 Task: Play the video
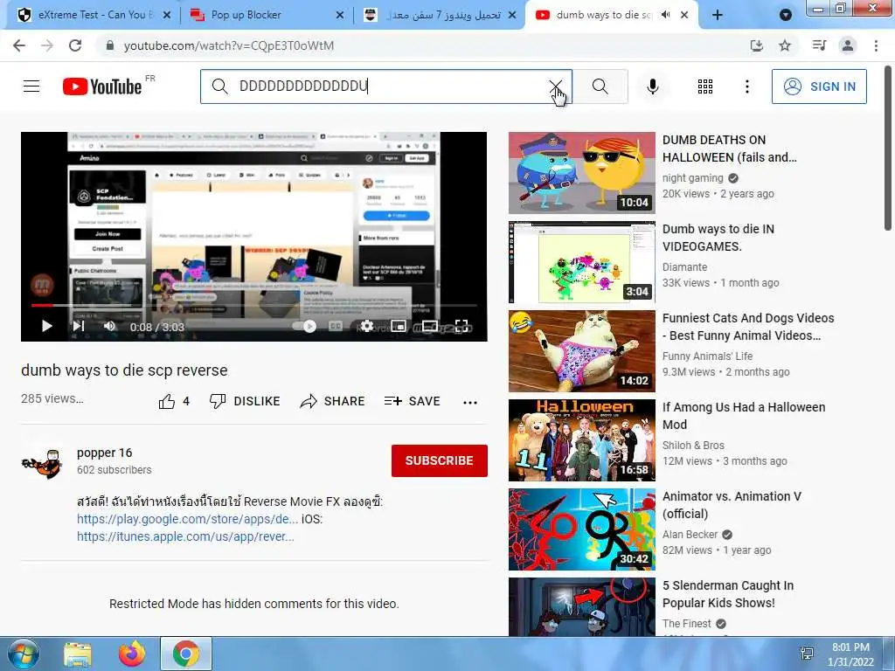(47, 326)
